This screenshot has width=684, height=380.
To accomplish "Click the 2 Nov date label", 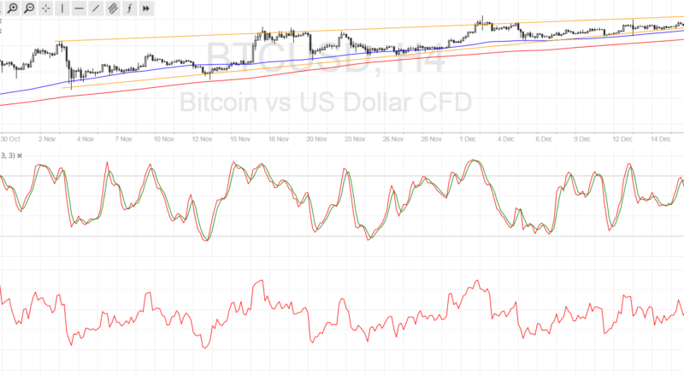I will [x=47, y=139].
